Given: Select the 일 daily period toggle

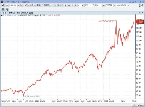Looking at the screenshot, I should pos(59,5).
